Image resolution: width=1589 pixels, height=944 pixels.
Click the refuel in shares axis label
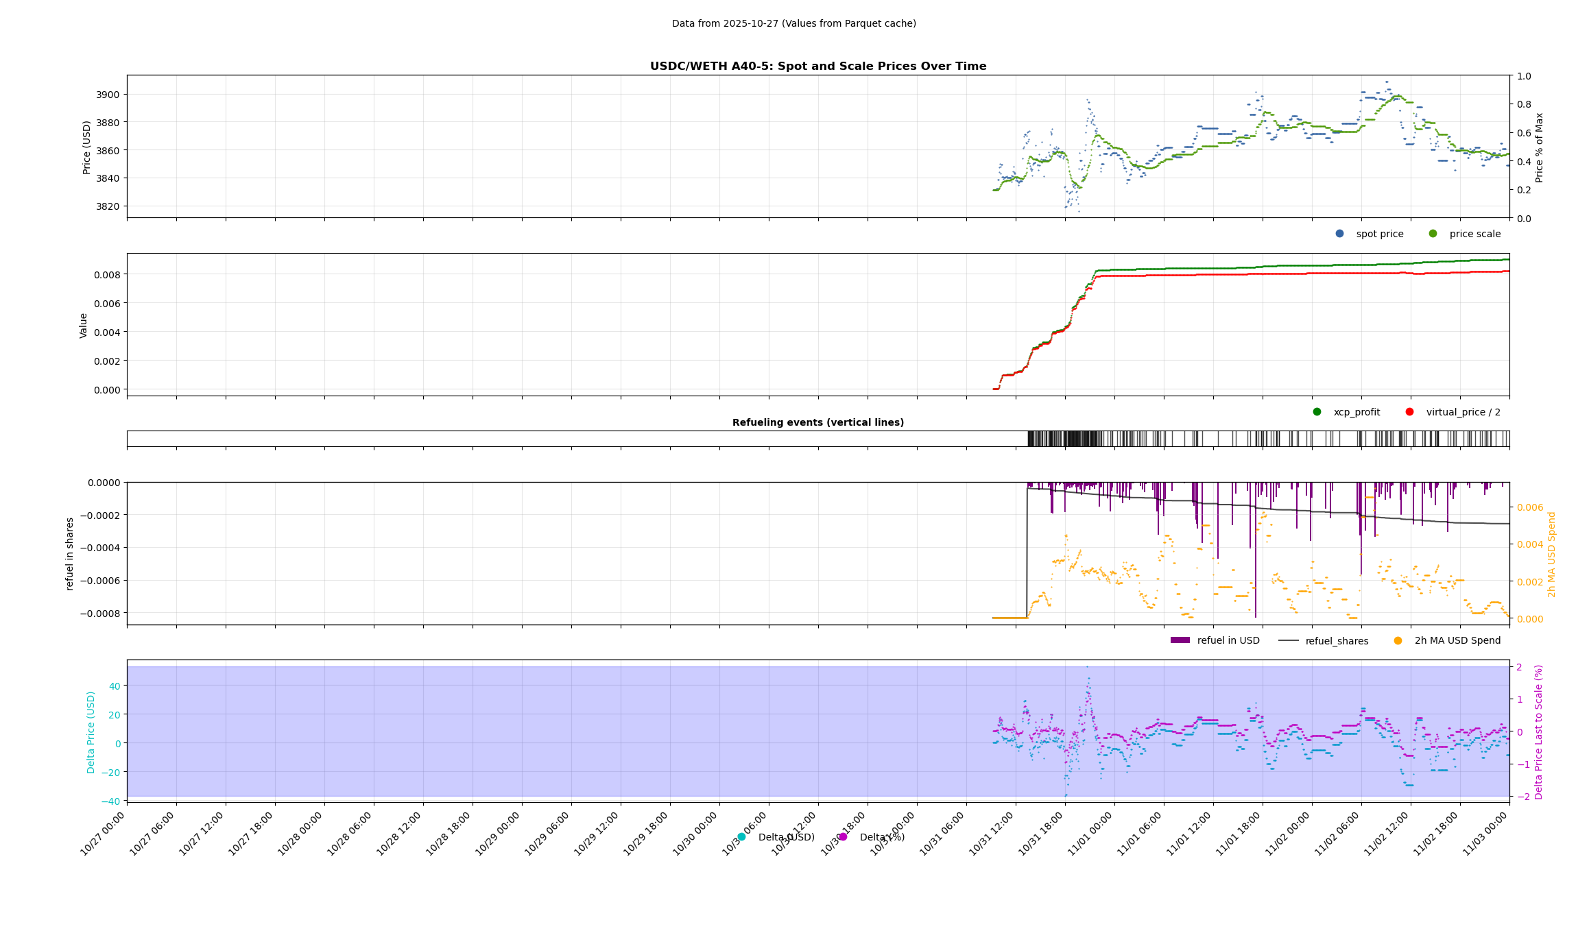pos(69,554)
